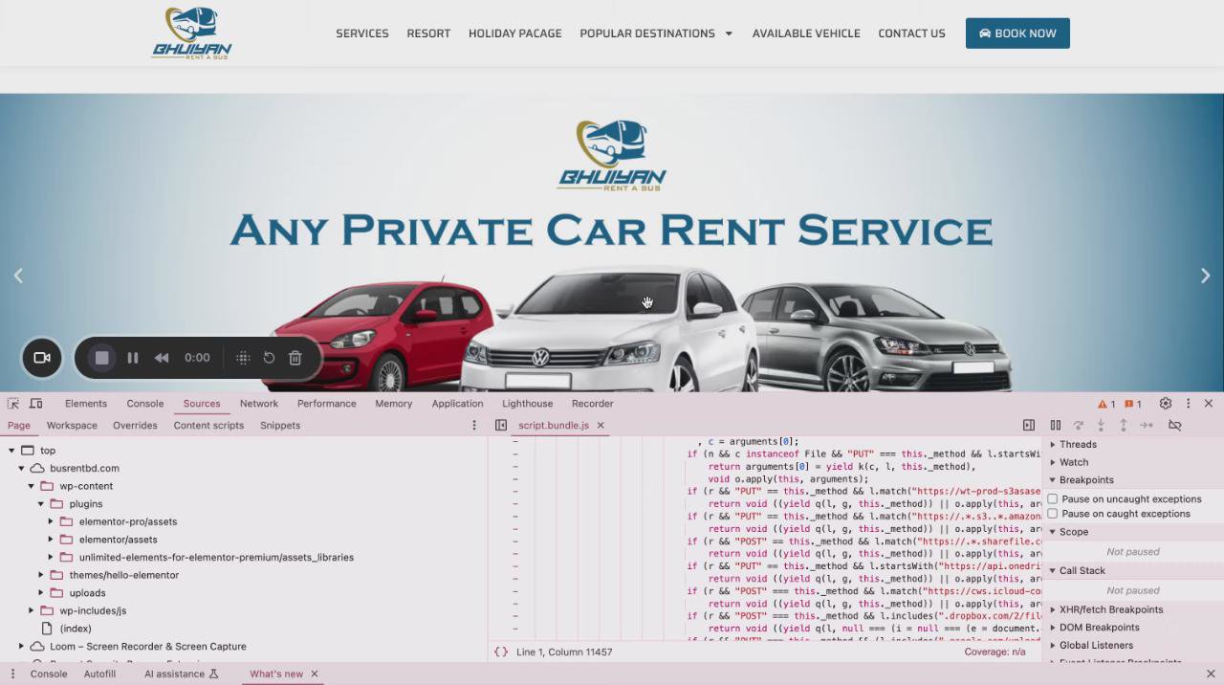Click the Book Now button
Screen dimensions: 1224x685
tap(1017, 33)
